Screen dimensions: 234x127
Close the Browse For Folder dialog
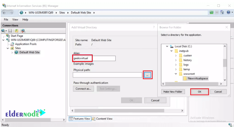[227, 27]
